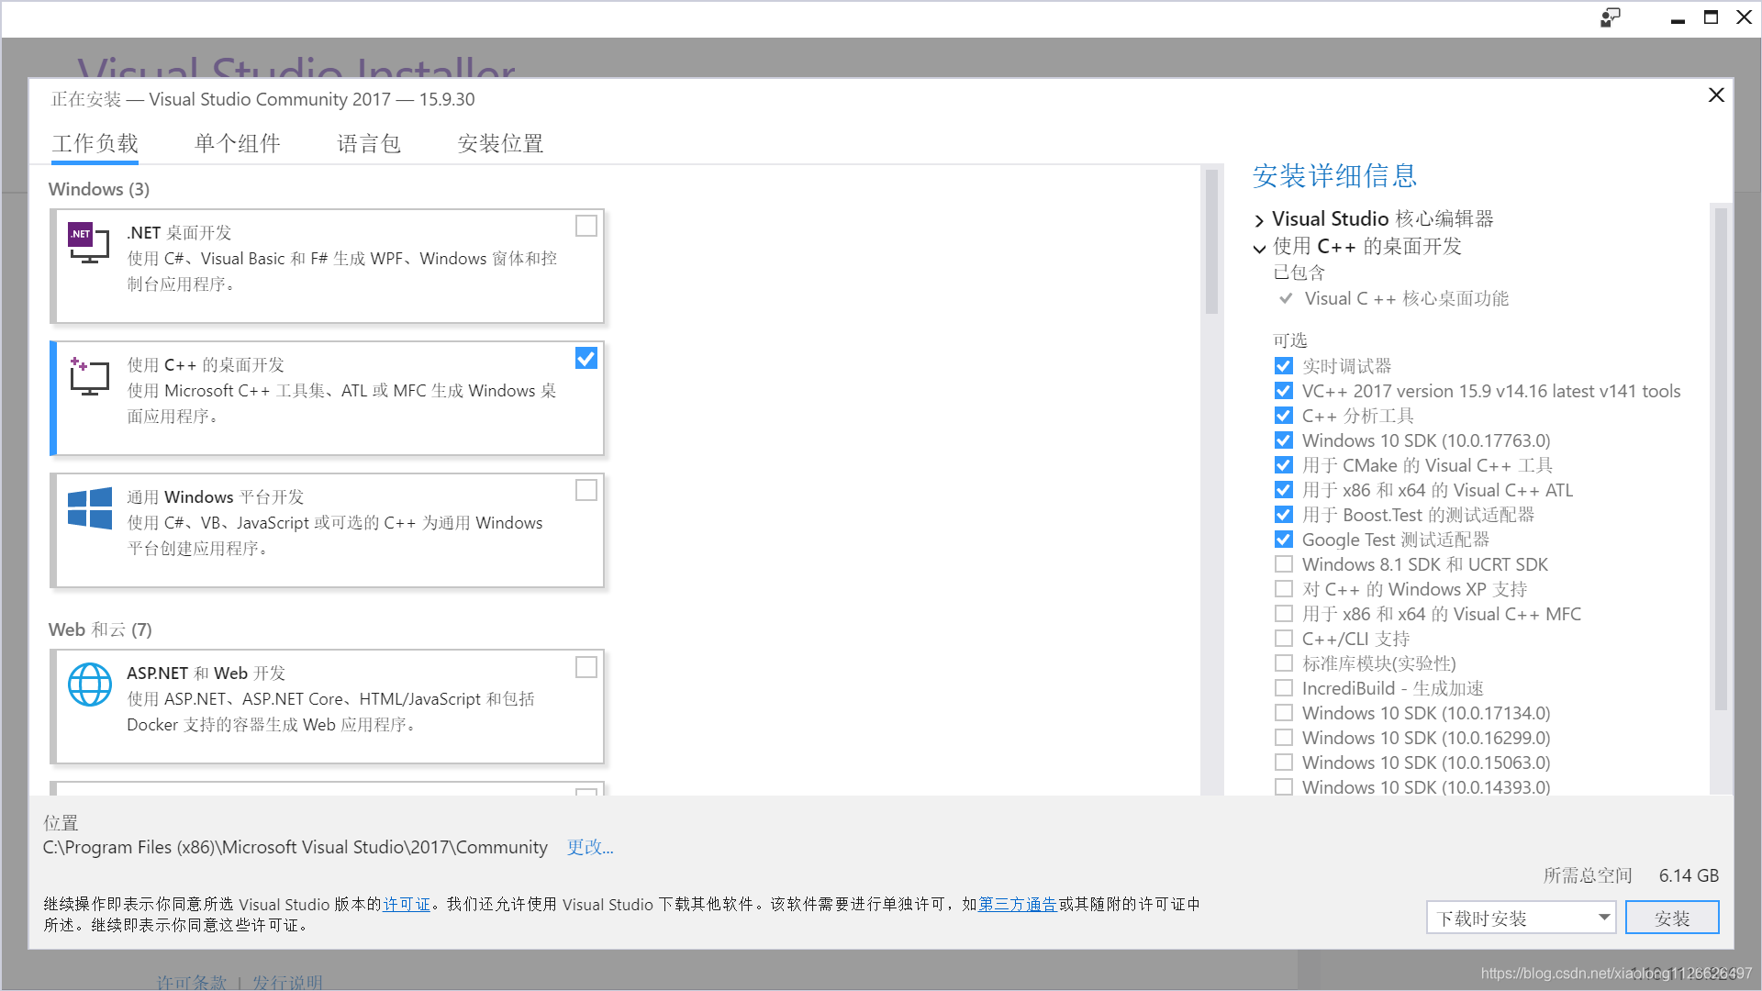
Task: Close the installation dialog with the X
Action: pyautogui.click(x=1716, y=95)
